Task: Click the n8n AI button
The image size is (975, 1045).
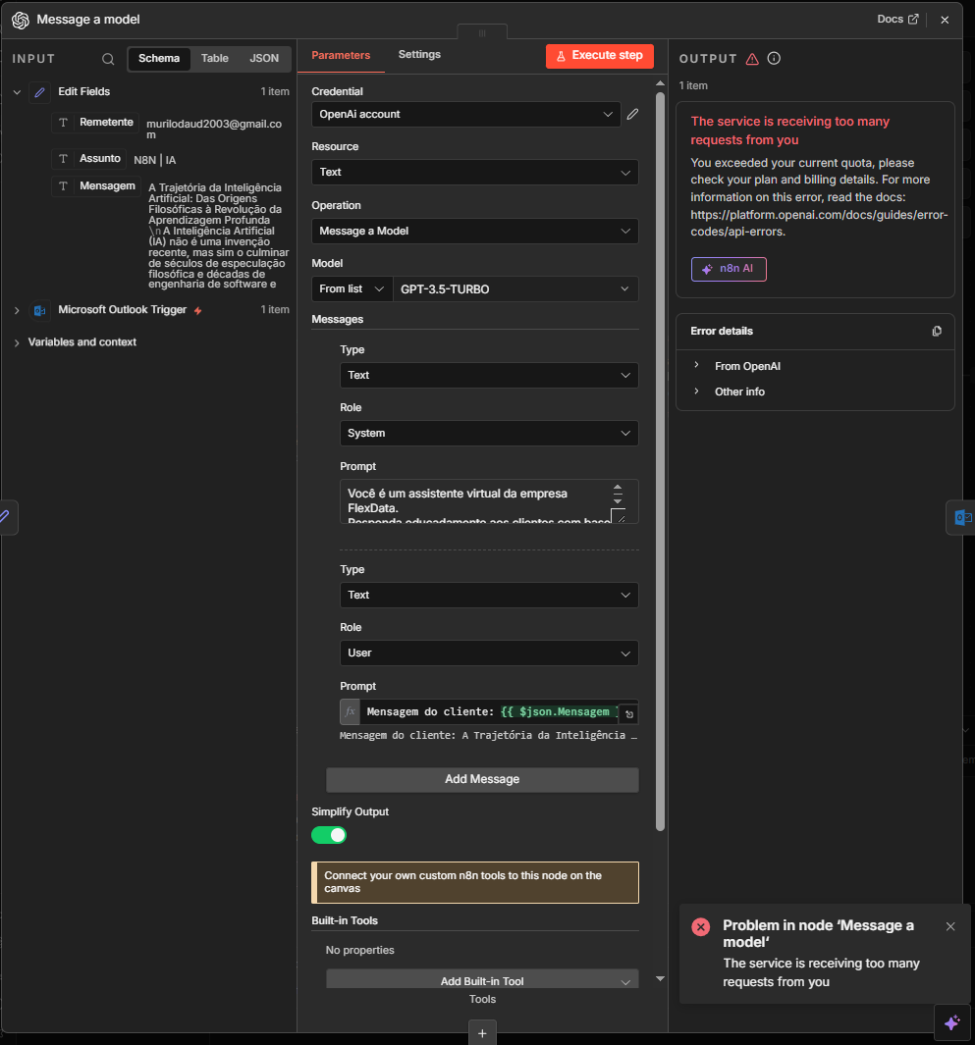Action: pos(729,269)
